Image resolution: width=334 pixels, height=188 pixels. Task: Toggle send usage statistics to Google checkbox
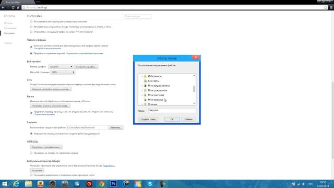(x=31, y=27)
